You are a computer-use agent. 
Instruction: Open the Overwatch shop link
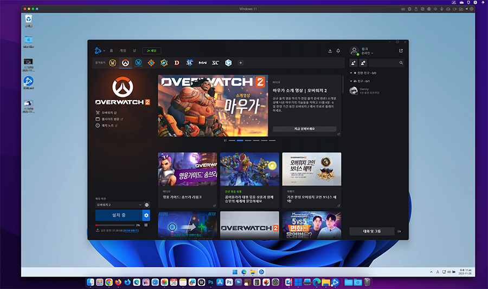coord(106,113)
